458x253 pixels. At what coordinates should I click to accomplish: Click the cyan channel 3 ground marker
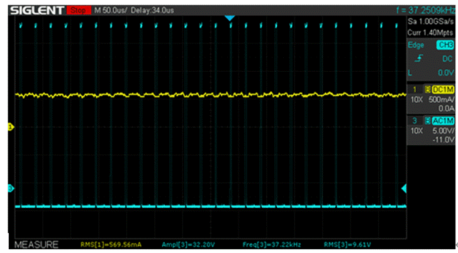[10, 188]
